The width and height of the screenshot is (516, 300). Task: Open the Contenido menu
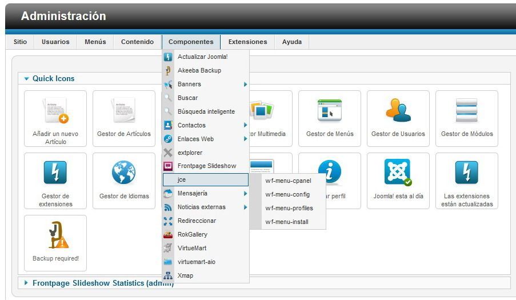coord(137,42)
